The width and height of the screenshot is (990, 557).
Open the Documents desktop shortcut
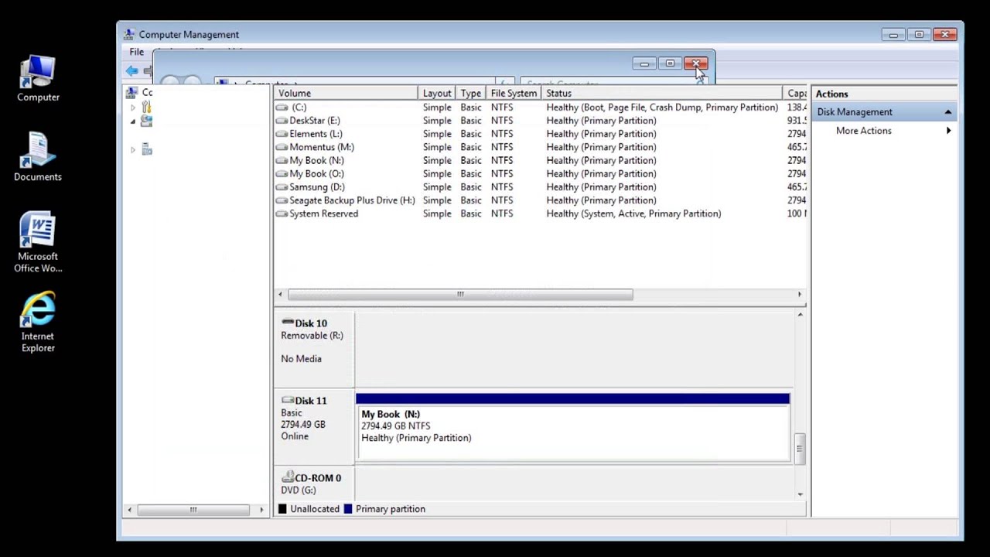click(38, 157)
